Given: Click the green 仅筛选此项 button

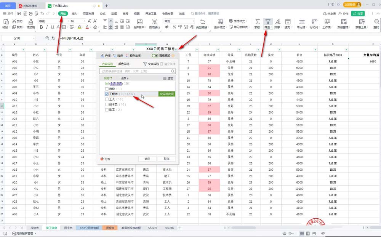Looking at the screenshot, I should pyautogui.click(x=167, y=94).
